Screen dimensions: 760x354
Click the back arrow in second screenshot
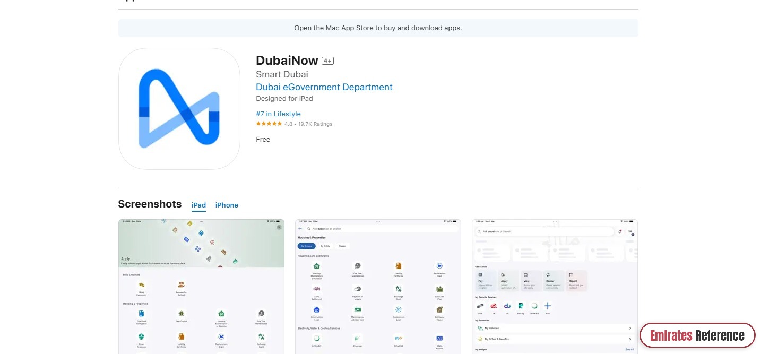click(300, 229)
